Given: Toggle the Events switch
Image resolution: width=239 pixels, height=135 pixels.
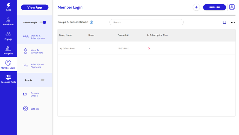Looking at the screenshot, I should click(x=43, y=80).
